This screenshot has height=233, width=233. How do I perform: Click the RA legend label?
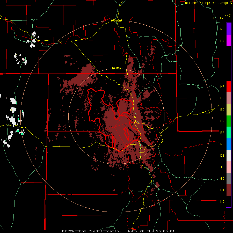[222, 133]
